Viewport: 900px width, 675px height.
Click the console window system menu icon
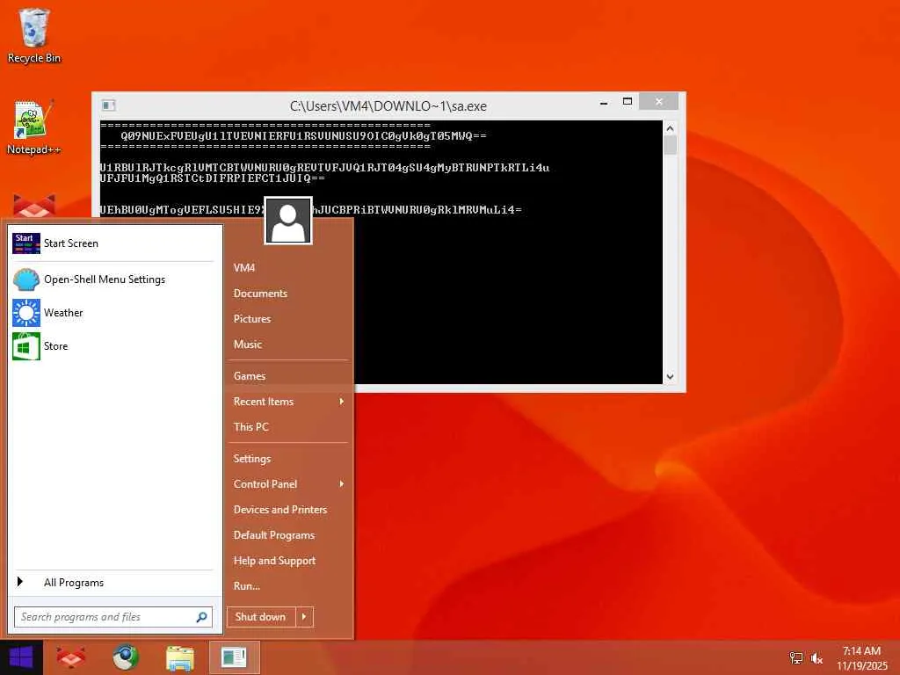tap(108, 105)
